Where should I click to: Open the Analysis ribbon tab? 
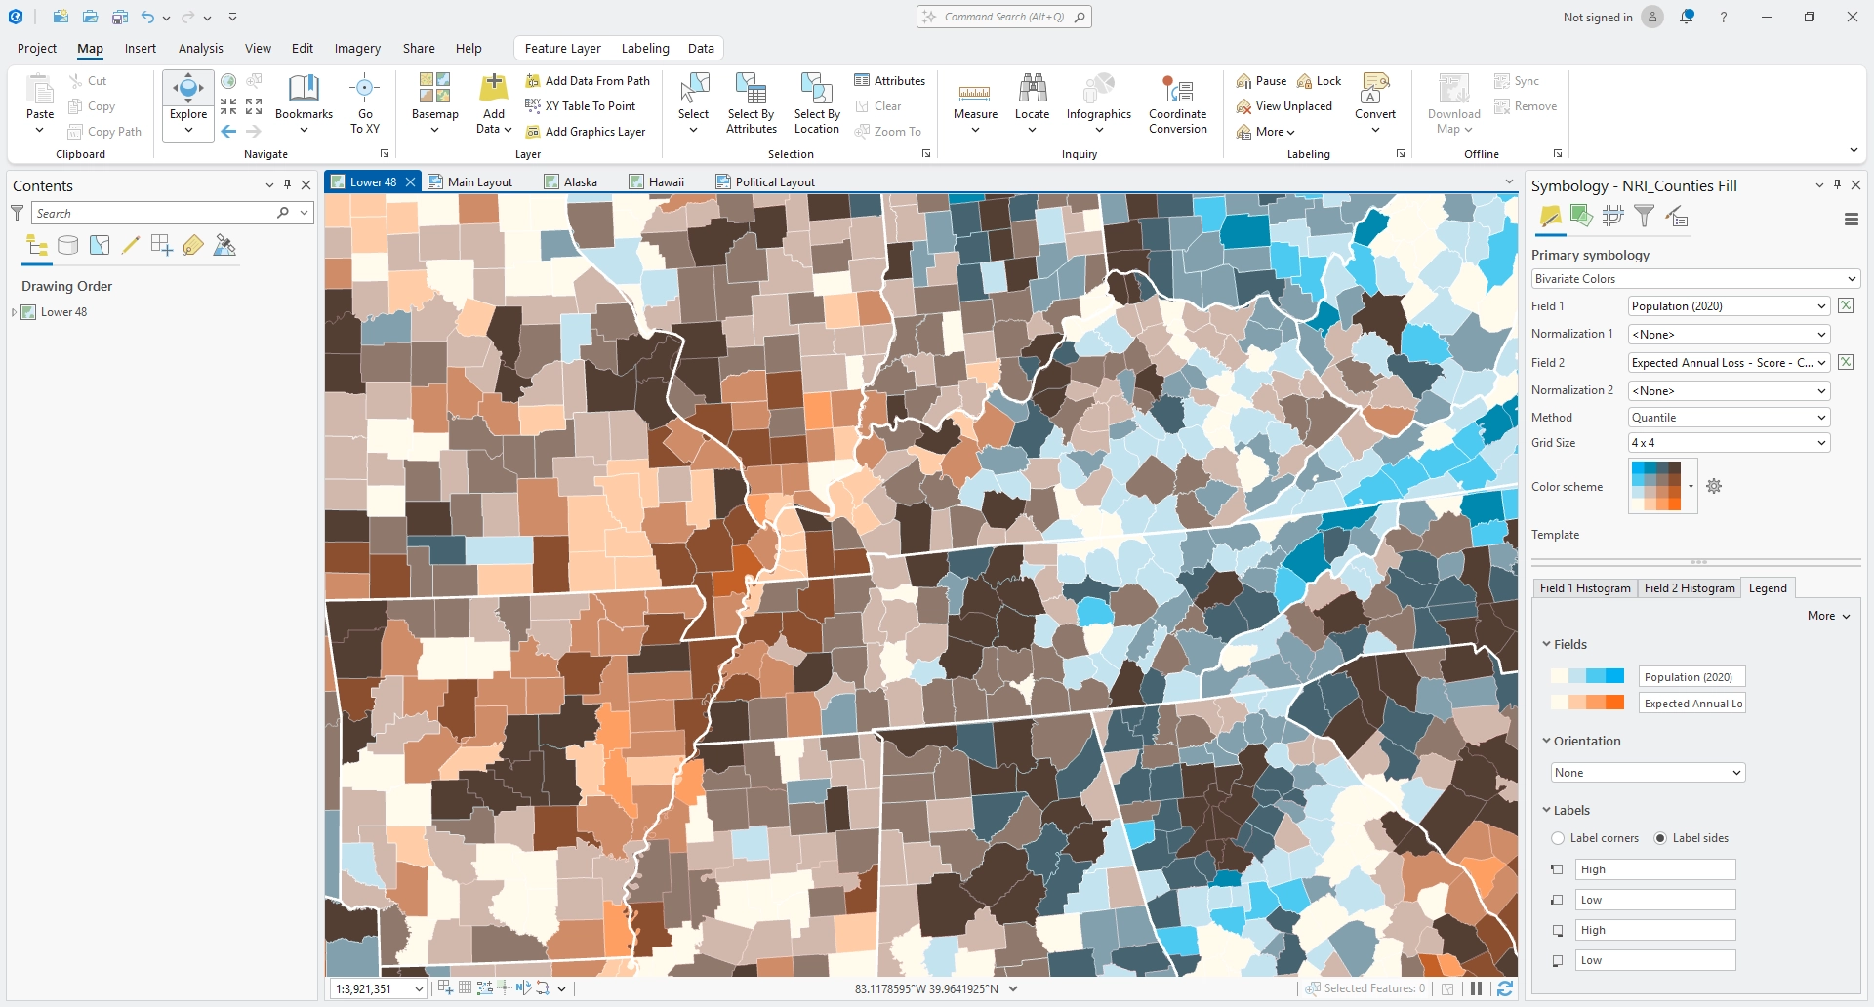coord(200,49)
